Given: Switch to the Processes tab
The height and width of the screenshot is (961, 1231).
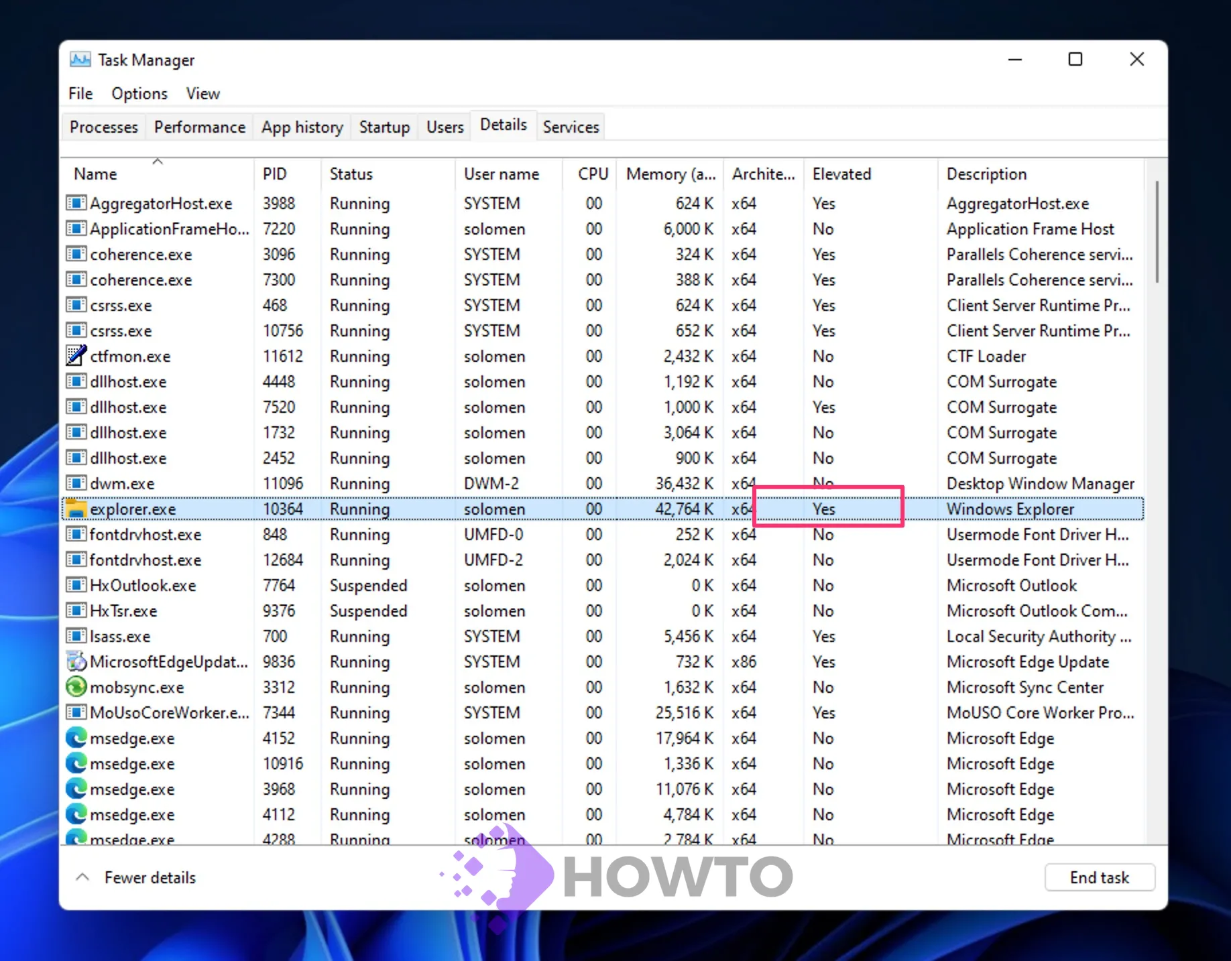Looking at the screenshot, I should [104, 127].
